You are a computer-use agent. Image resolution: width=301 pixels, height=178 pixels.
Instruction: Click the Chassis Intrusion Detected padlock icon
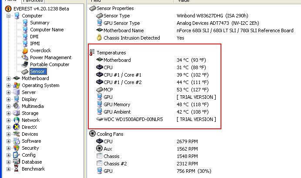coord(99,37)
